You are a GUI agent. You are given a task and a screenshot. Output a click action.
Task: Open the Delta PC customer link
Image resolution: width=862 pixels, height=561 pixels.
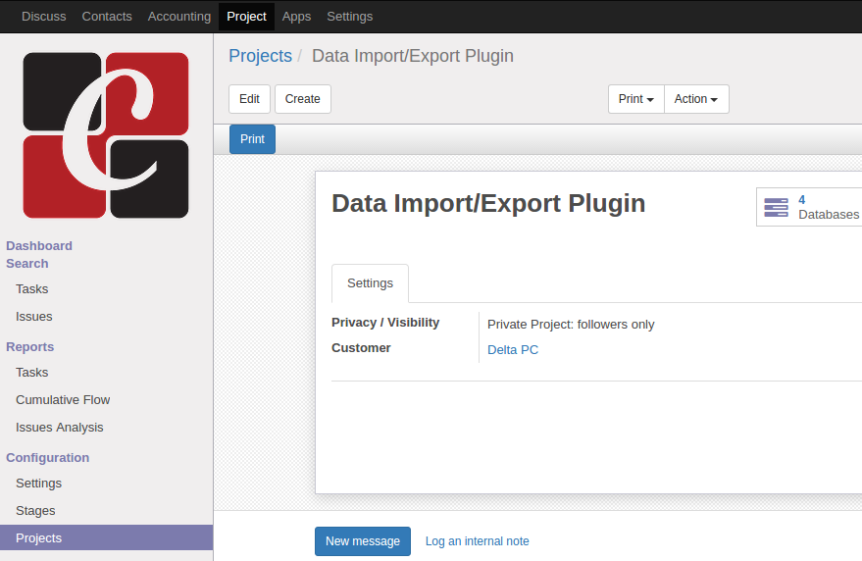click(512, 350)
